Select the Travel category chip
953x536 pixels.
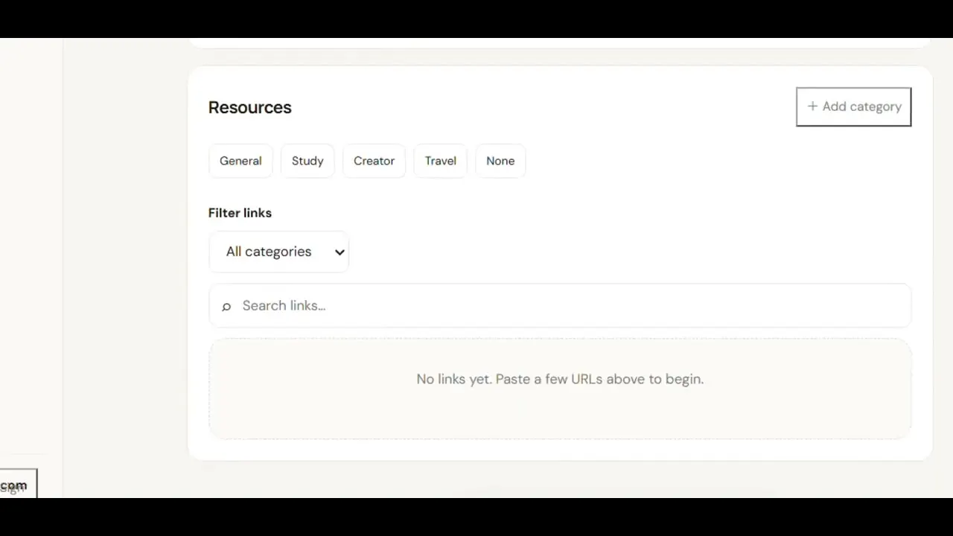[440, 161]
